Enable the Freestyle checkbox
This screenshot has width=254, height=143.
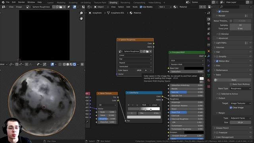[217, 133]
